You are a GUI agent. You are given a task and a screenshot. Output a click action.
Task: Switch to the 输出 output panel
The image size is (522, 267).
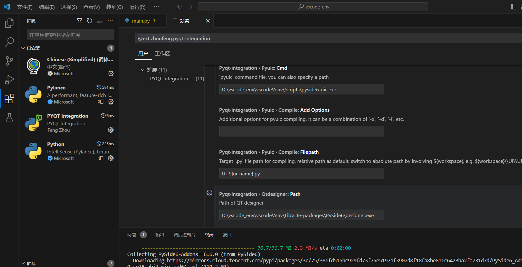160,235
